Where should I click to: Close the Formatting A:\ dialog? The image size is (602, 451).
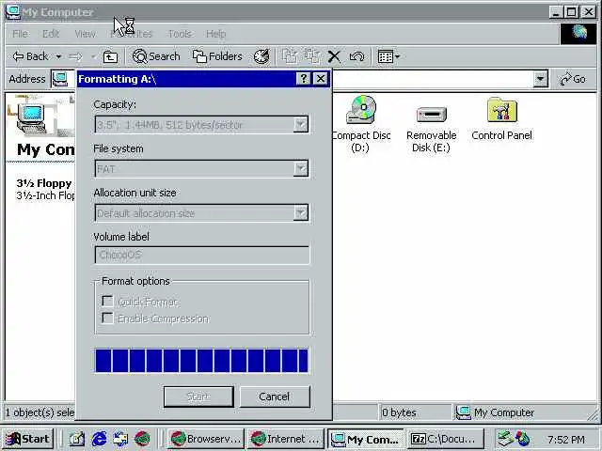321,79
